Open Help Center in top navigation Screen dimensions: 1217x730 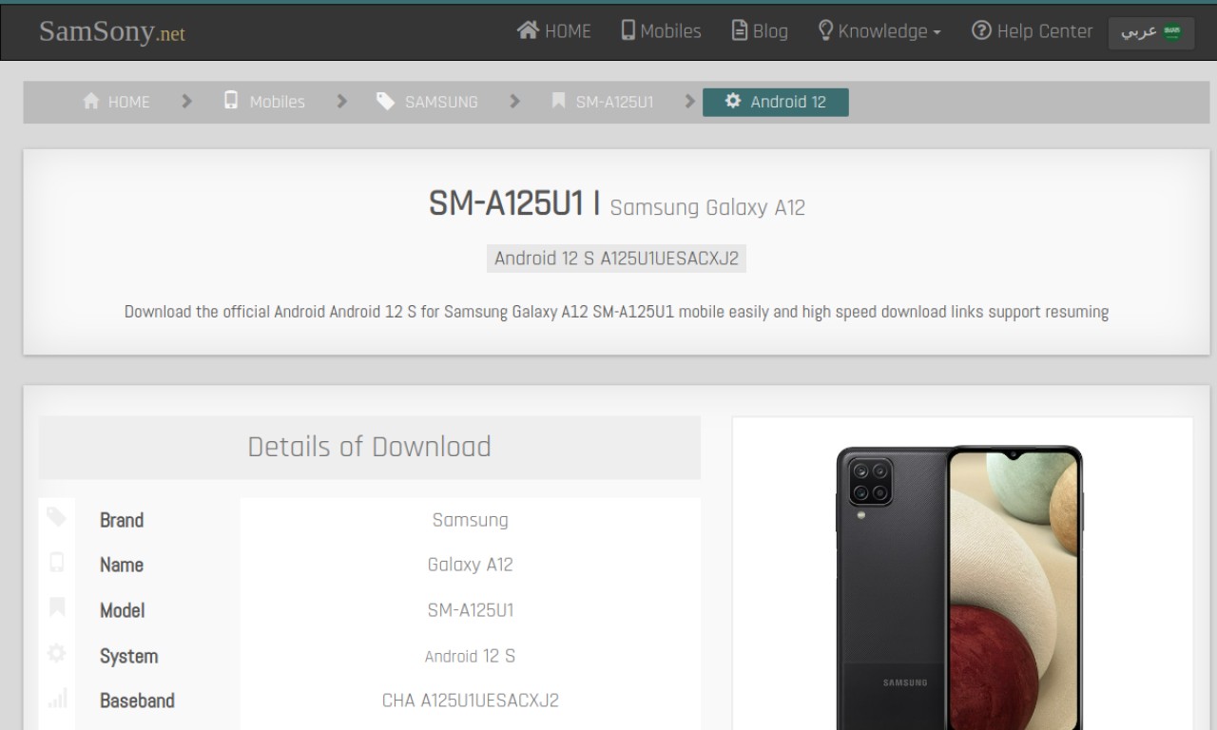(x=1032, y=31)
